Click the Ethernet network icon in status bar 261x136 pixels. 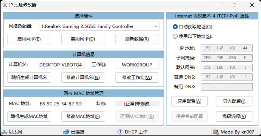pyautogui.click(x=4, y=132)
